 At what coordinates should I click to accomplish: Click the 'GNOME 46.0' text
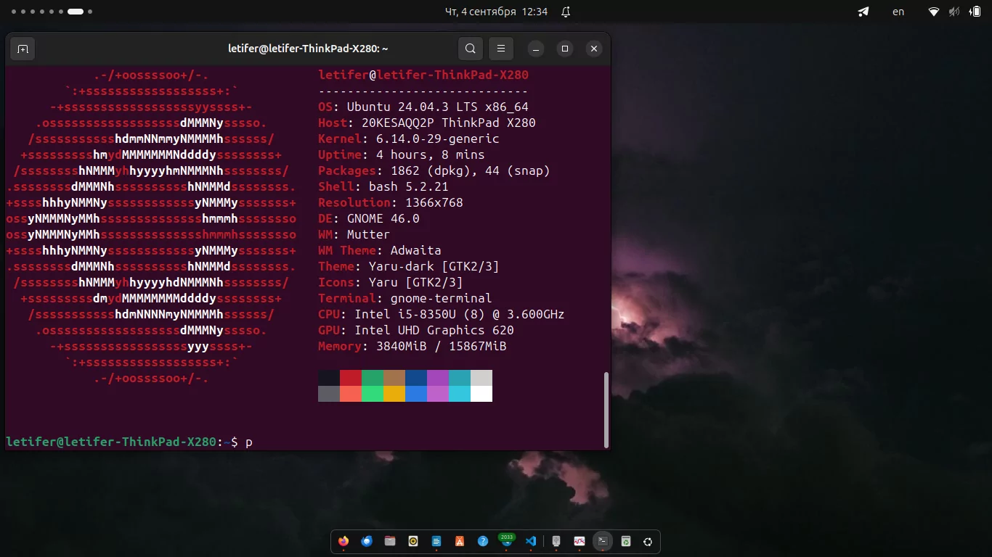coord(383,219)
